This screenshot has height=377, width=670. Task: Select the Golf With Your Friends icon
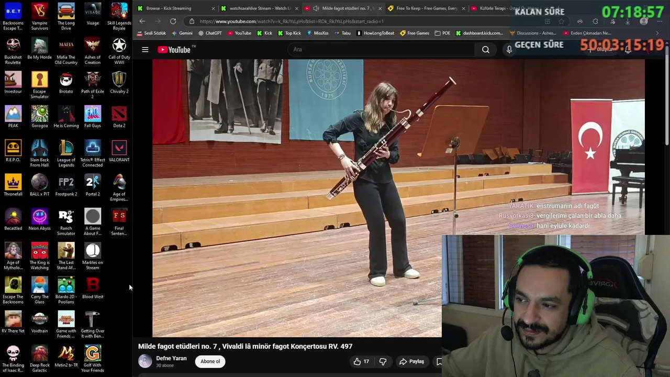pyautogui.click(x=93, y=359)
